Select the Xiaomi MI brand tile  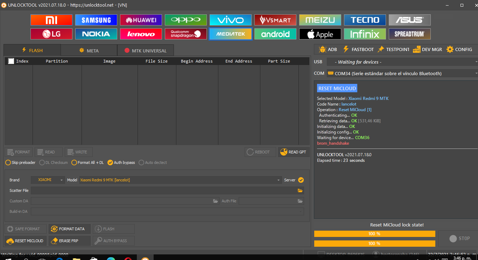[x=51, y=20]
